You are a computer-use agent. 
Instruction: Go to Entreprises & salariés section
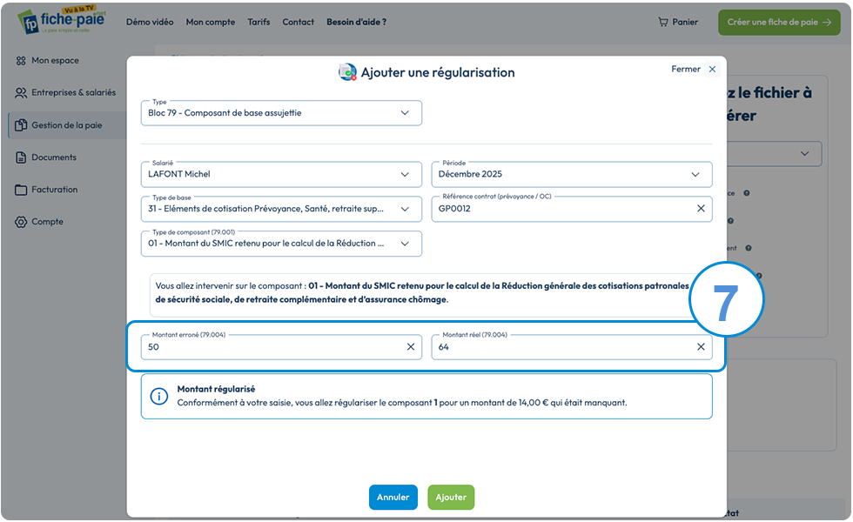pyautogui.click(x=66, y=92)
